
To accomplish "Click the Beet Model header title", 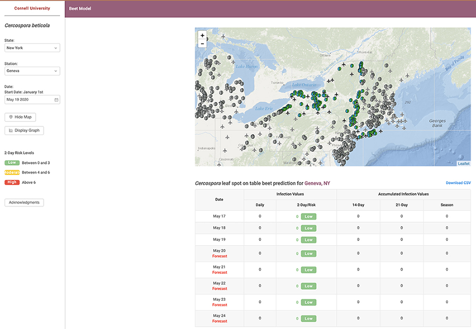I will pyautogui.click(x=80, y=9).
